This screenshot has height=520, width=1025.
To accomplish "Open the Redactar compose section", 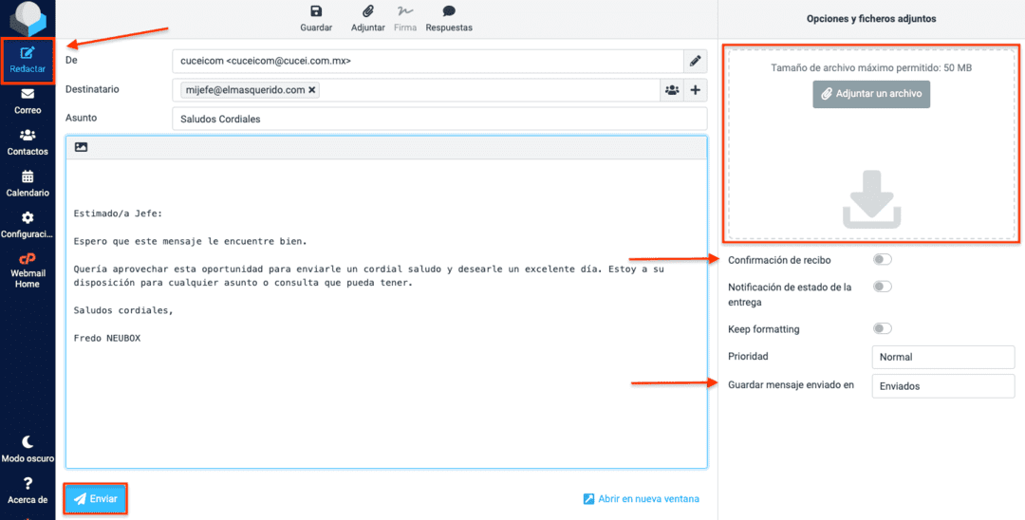I will (x=28, y=61).
